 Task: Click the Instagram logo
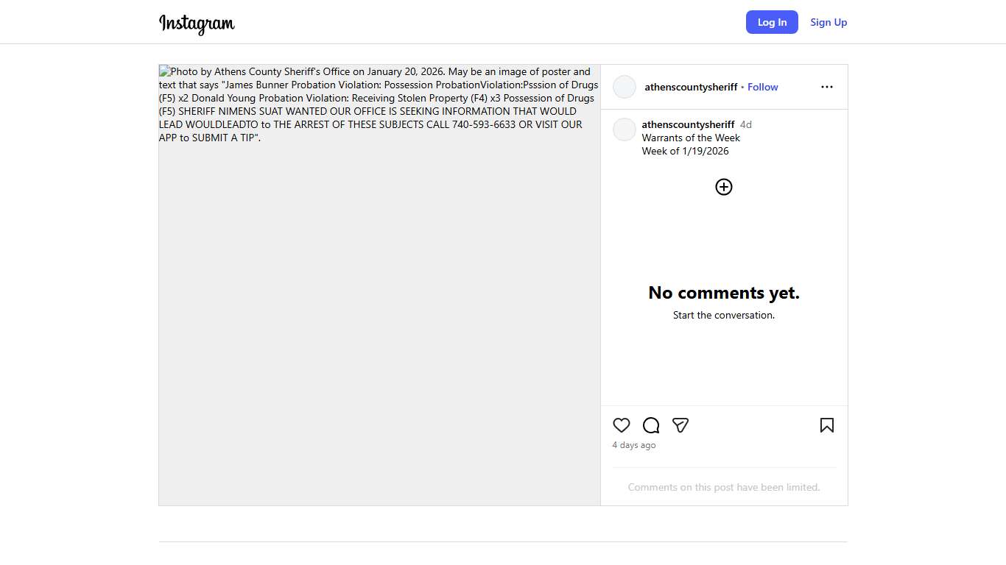coord(197,23)
